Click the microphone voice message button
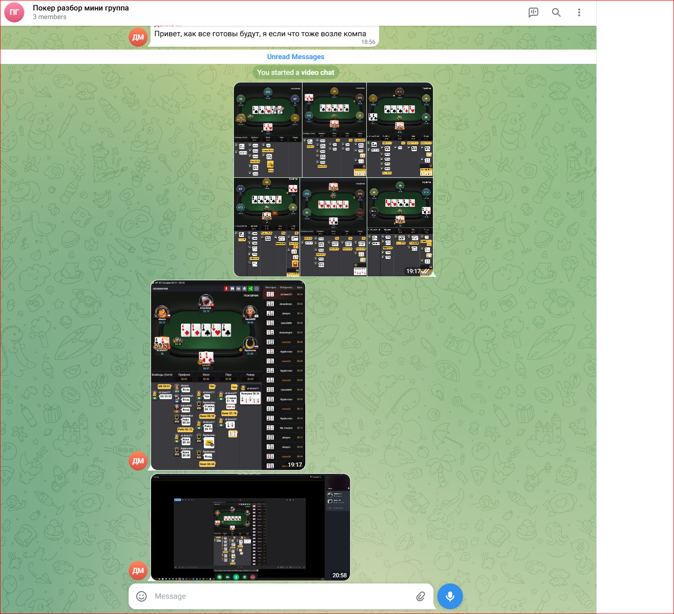 pyautogui.click(x=450, y=596)
